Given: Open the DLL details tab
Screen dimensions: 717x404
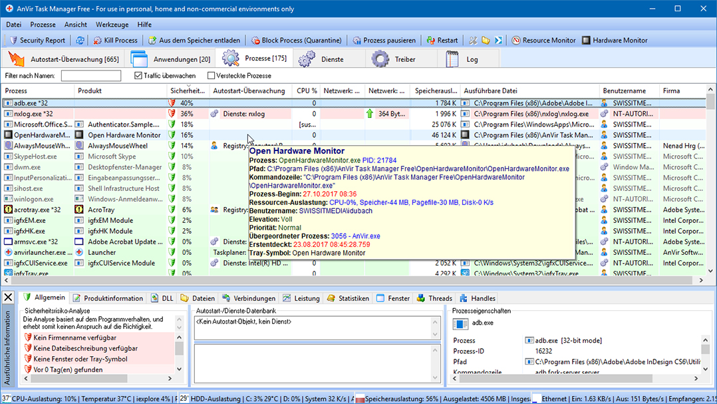Looking at the screenshot, I should [162, 298].
